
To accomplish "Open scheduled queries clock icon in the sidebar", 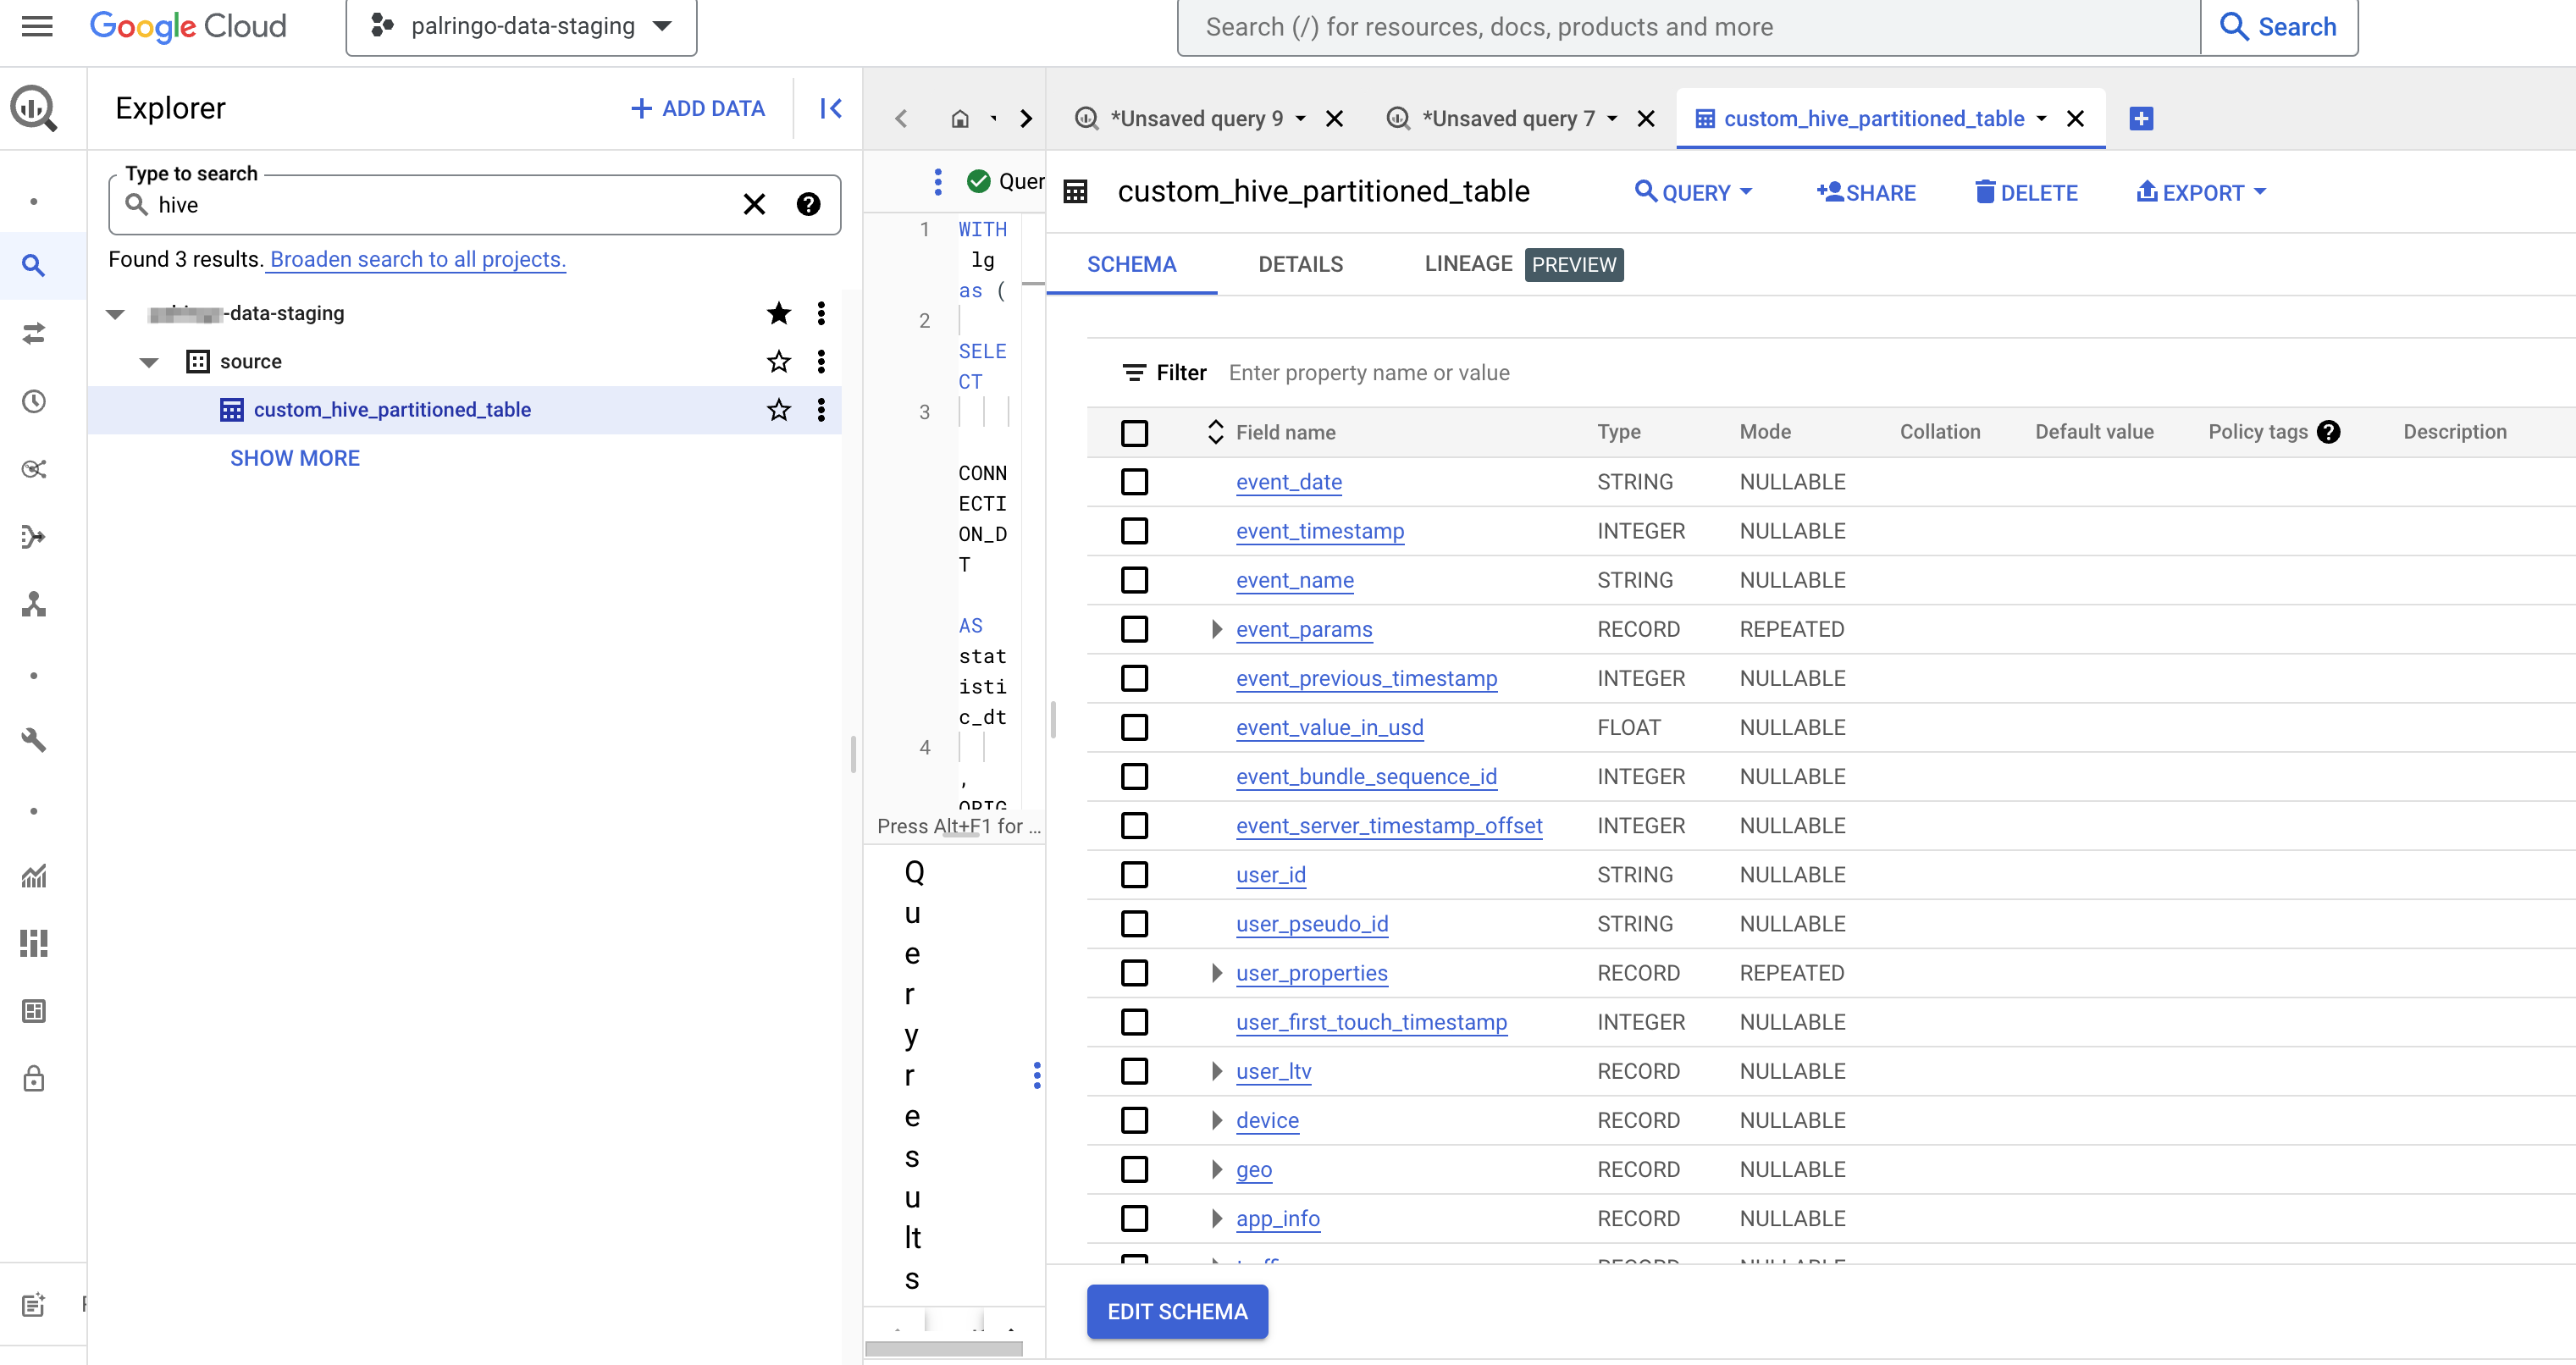I will coord(34,402).
